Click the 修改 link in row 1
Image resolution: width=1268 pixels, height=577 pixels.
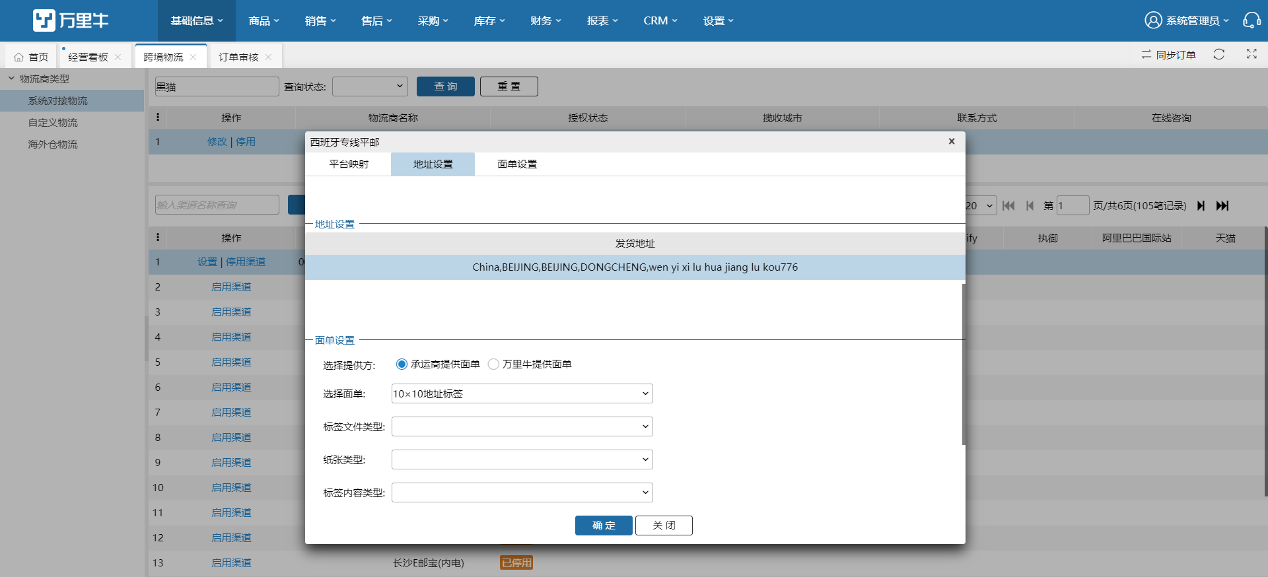217,141
